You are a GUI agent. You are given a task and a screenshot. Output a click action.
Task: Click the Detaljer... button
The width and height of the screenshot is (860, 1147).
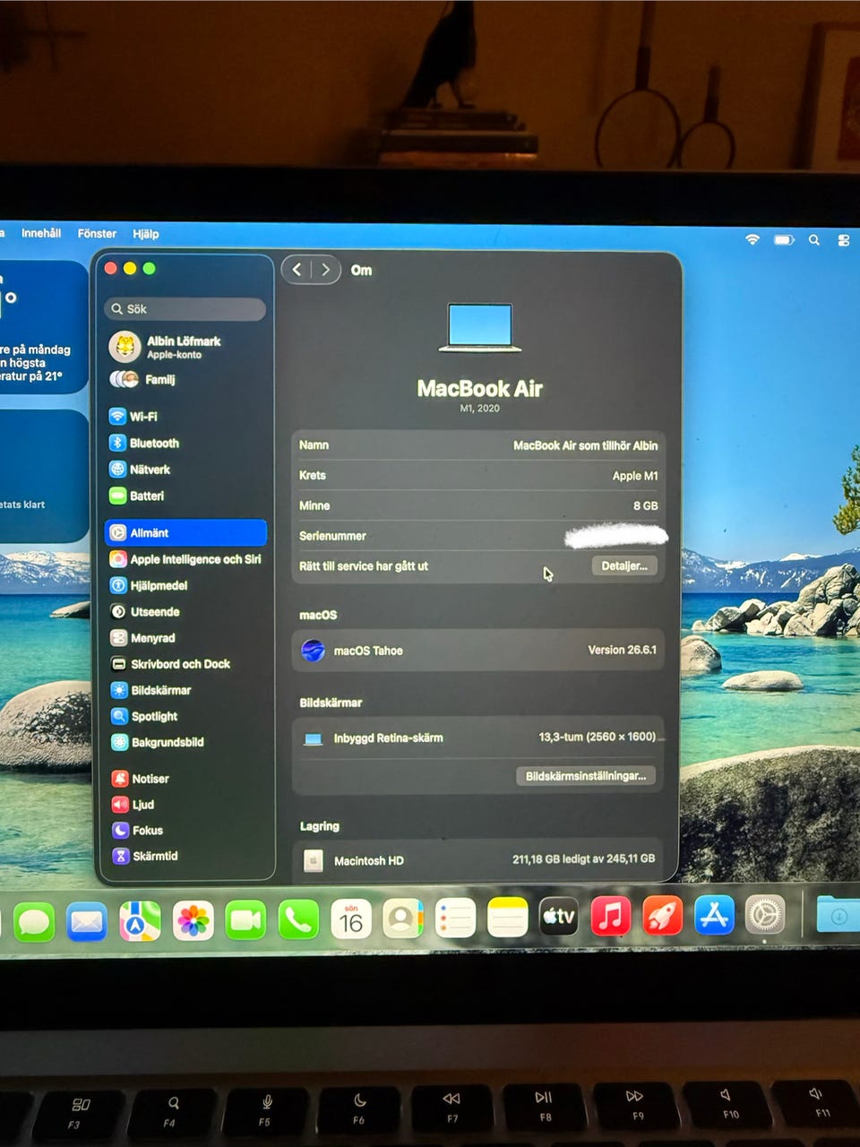(x=624, y=565)
